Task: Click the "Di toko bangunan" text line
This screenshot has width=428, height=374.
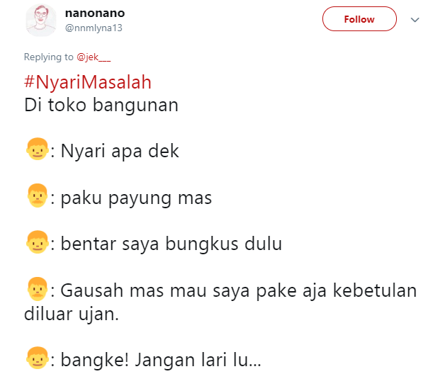Action: tap(101, 106)
